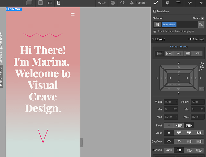Set Overflow to visible
This screenshot has height=157, width=206.
pyautogui.click(x=169, y=141)
